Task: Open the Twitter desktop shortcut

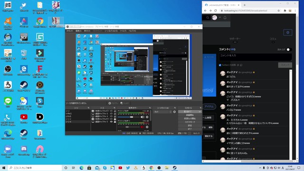Action: tap(24, 6)
